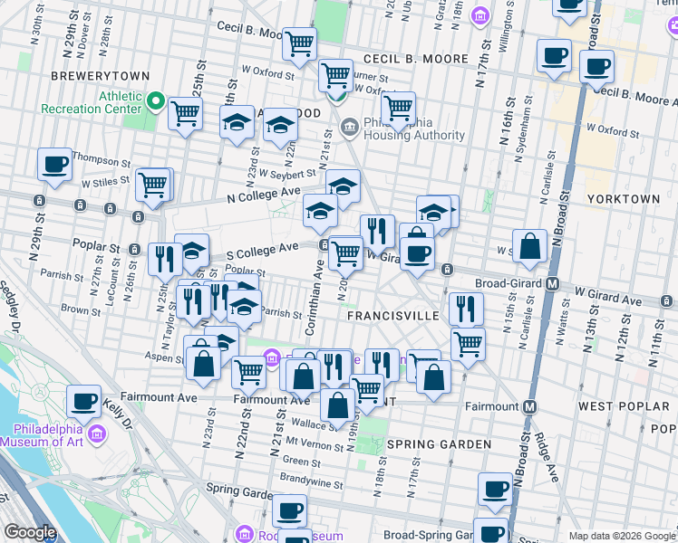The height and width of the screenshot is (543, 678).
Task: Click the Philadelphia Museum of Art label
Action: tap(42, 435)
